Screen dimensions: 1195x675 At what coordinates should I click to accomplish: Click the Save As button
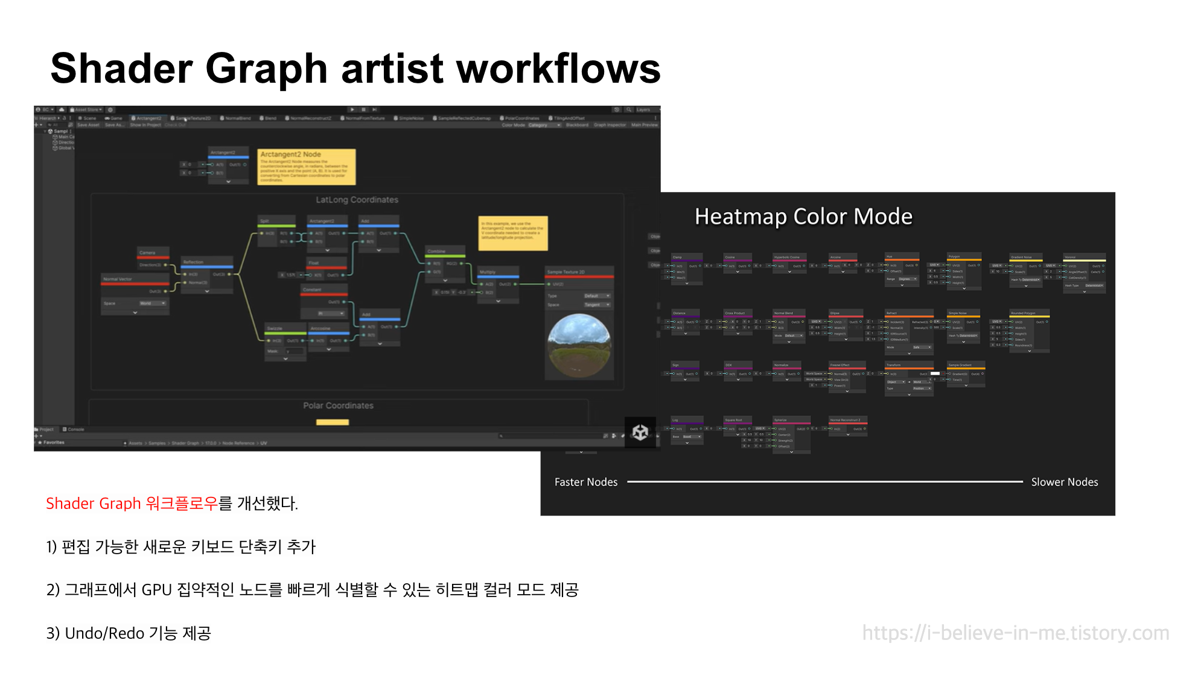click(114, 125)
